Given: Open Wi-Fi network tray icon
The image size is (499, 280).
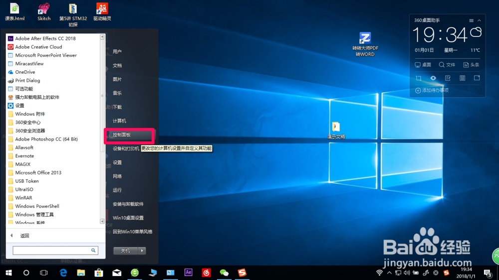Looking at the screenshot, I should [x=379, y=273].
